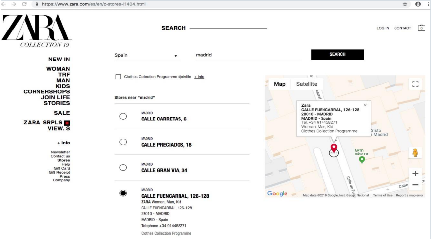Click the ZARA Collection 19 logo
431x239 pixels.
(x=36, y=30)
